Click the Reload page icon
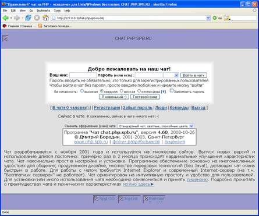The width and height of the screenshot is (259, 216). [x=29, y=18]
